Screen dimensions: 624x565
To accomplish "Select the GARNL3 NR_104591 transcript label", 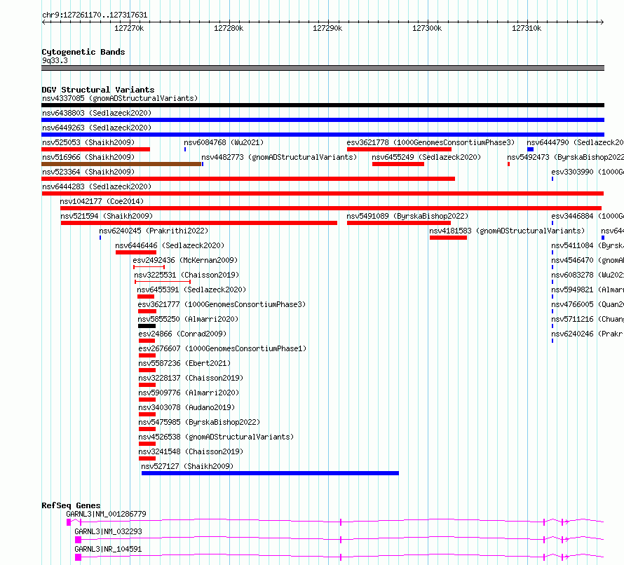I will pyautogui.click(x=108, y=549).
